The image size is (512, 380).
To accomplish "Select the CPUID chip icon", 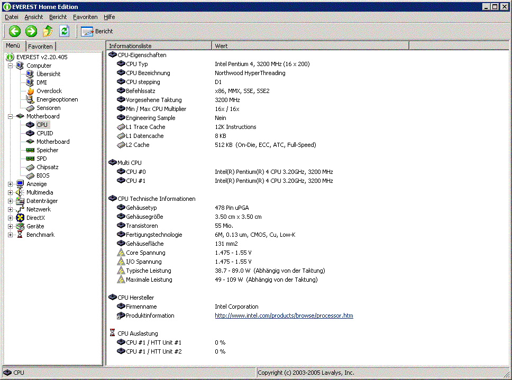I will click(30, 133).
